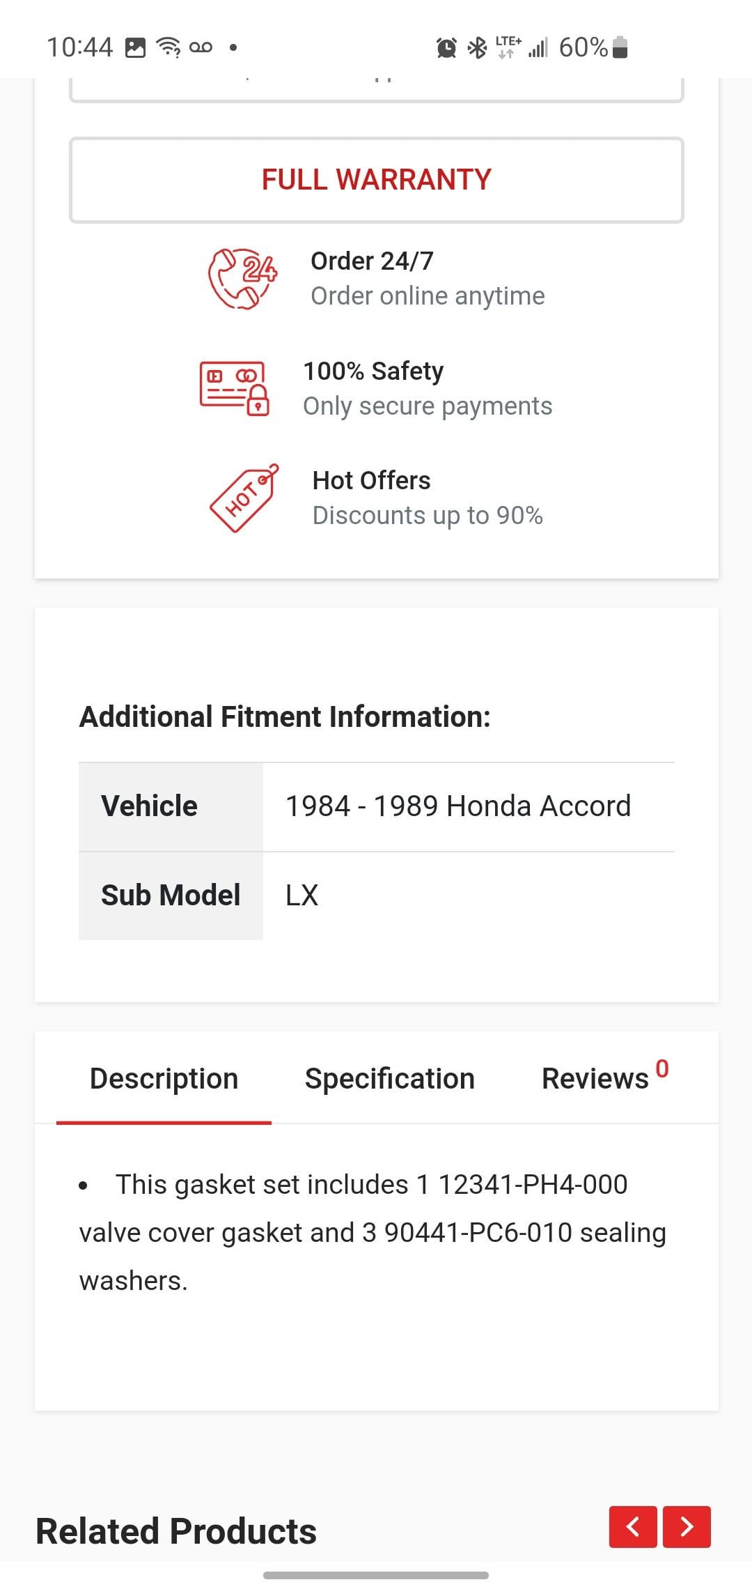Viewport: 752px width, 1589px height.
Task: Tap the Wi-Fi status icon
Action: (168, 47)
